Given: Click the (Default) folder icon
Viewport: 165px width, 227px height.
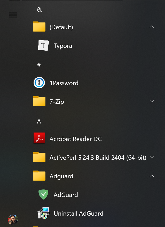Looking at the screenshot, I should pos(39,27).
